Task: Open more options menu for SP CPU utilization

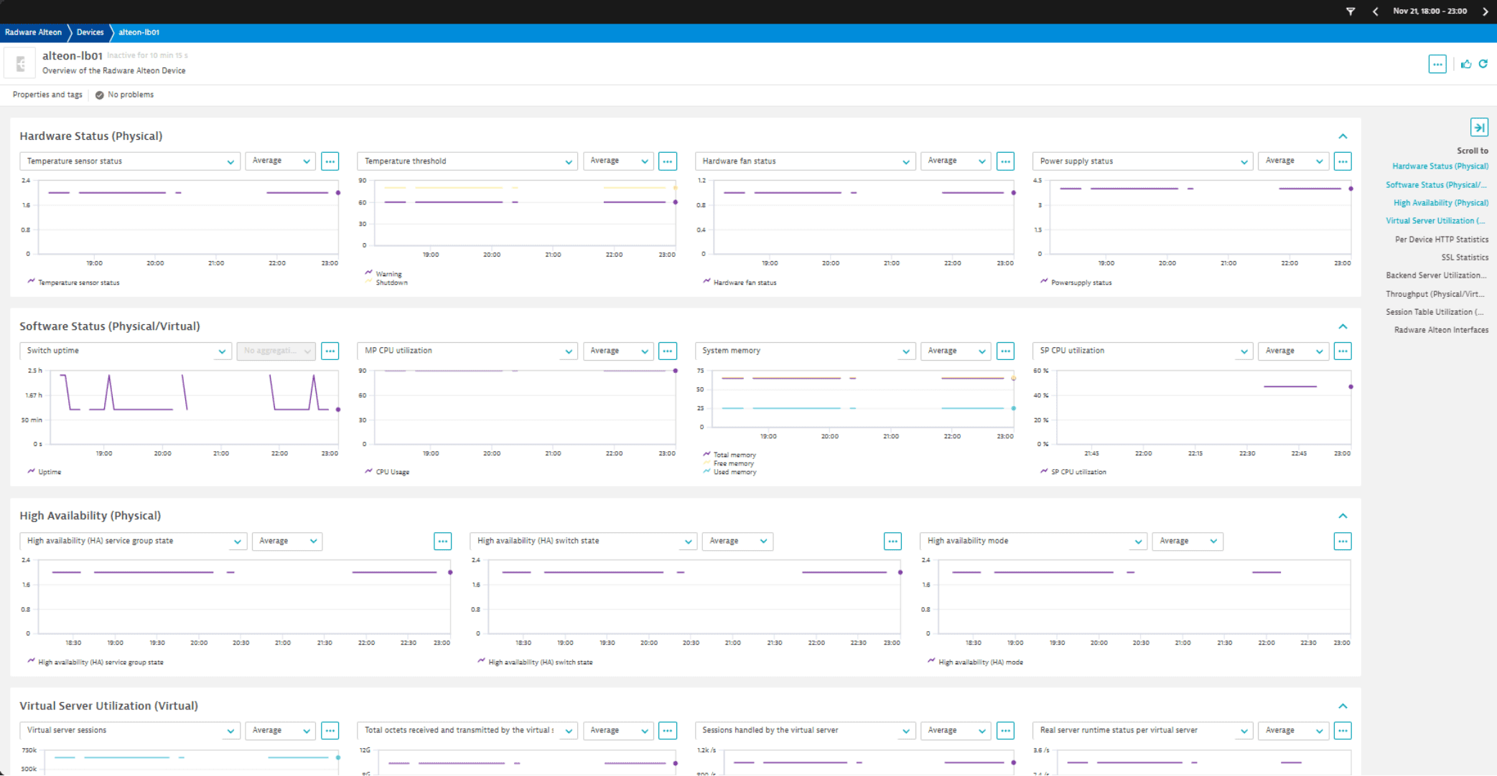Action: click(x=1343, y=351)
